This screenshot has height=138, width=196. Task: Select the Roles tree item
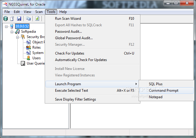(x=36, y=47)
